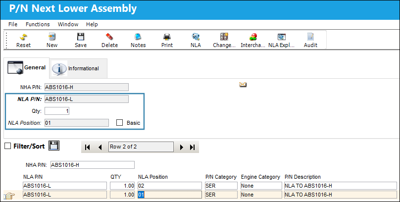Open the Window menu
Screen dimensions: 400x202
tap(68, 24)
